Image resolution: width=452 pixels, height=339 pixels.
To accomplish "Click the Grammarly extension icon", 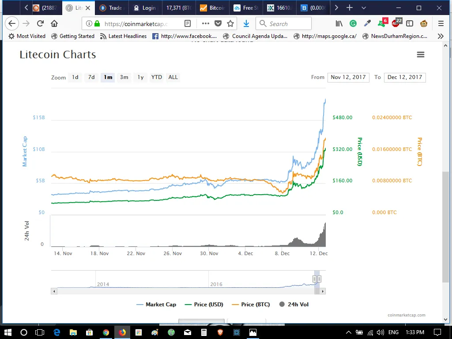I will click(x=353, y=24).
